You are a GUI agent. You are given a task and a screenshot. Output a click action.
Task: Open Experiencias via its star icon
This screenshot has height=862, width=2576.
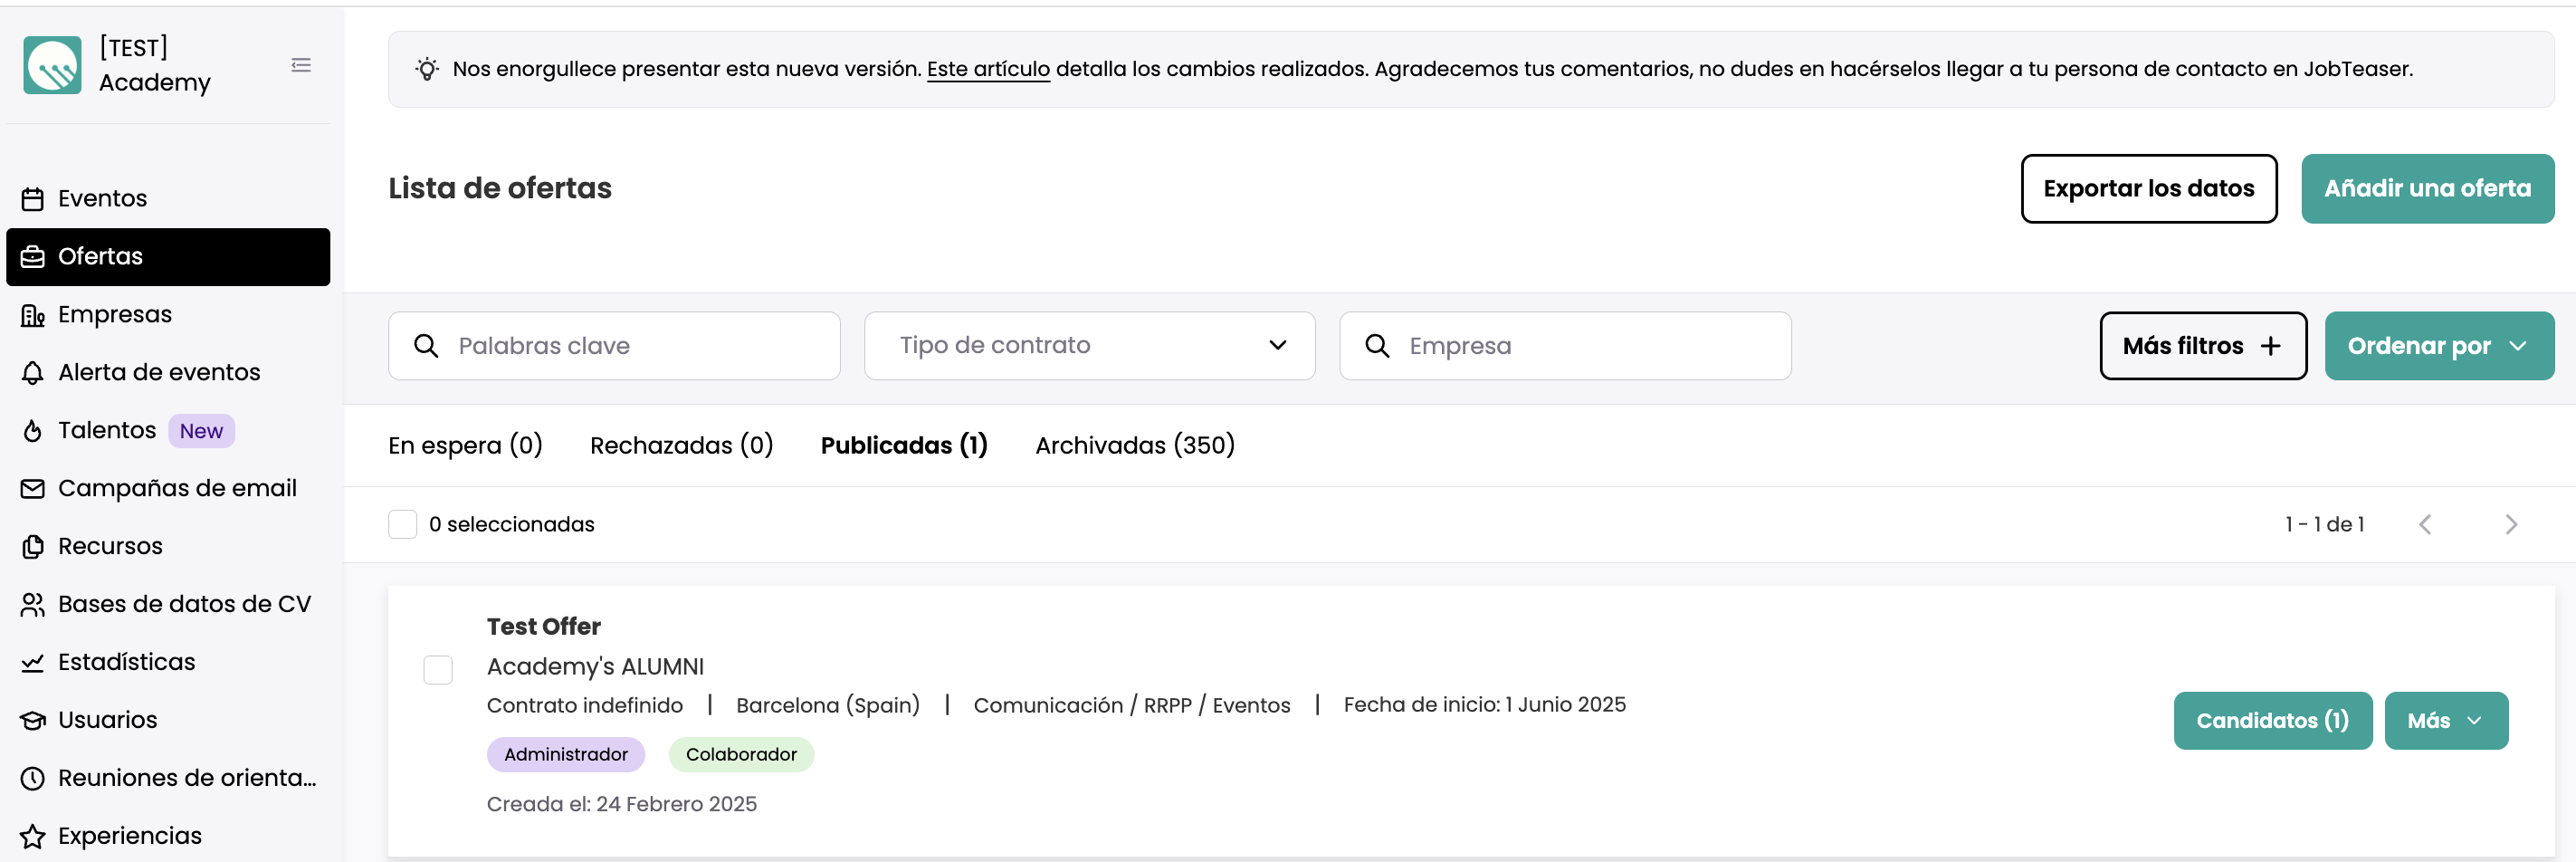coord(33,836)
